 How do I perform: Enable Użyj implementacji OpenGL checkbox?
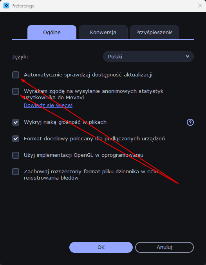click(16, 155)
